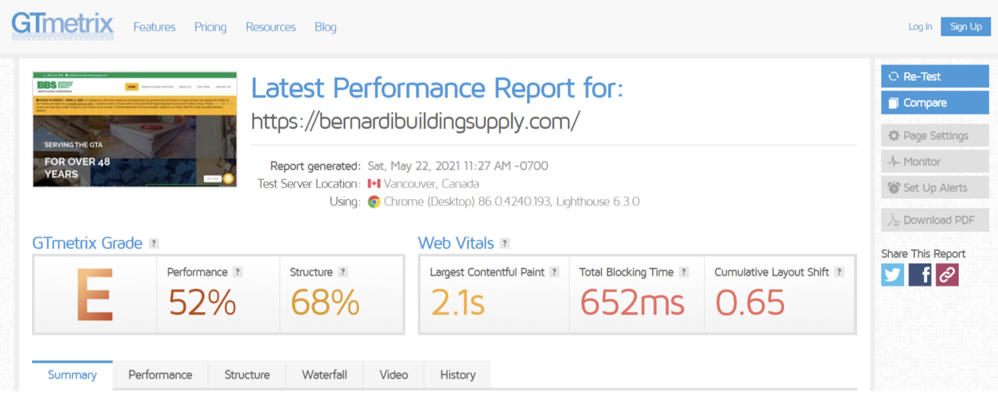Open the History tab

click(457, 375)
